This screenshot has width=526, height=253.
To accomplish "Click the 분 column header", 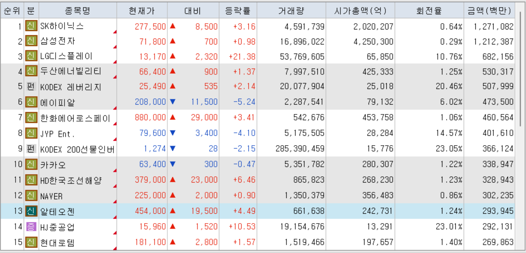I will pos(31,11).
